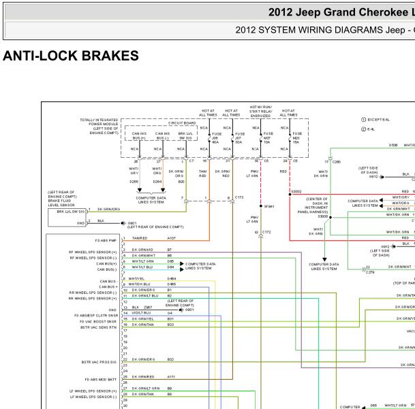
Task: Click the WHT/YEL D484 wire label
Action: tap(152, 278)
